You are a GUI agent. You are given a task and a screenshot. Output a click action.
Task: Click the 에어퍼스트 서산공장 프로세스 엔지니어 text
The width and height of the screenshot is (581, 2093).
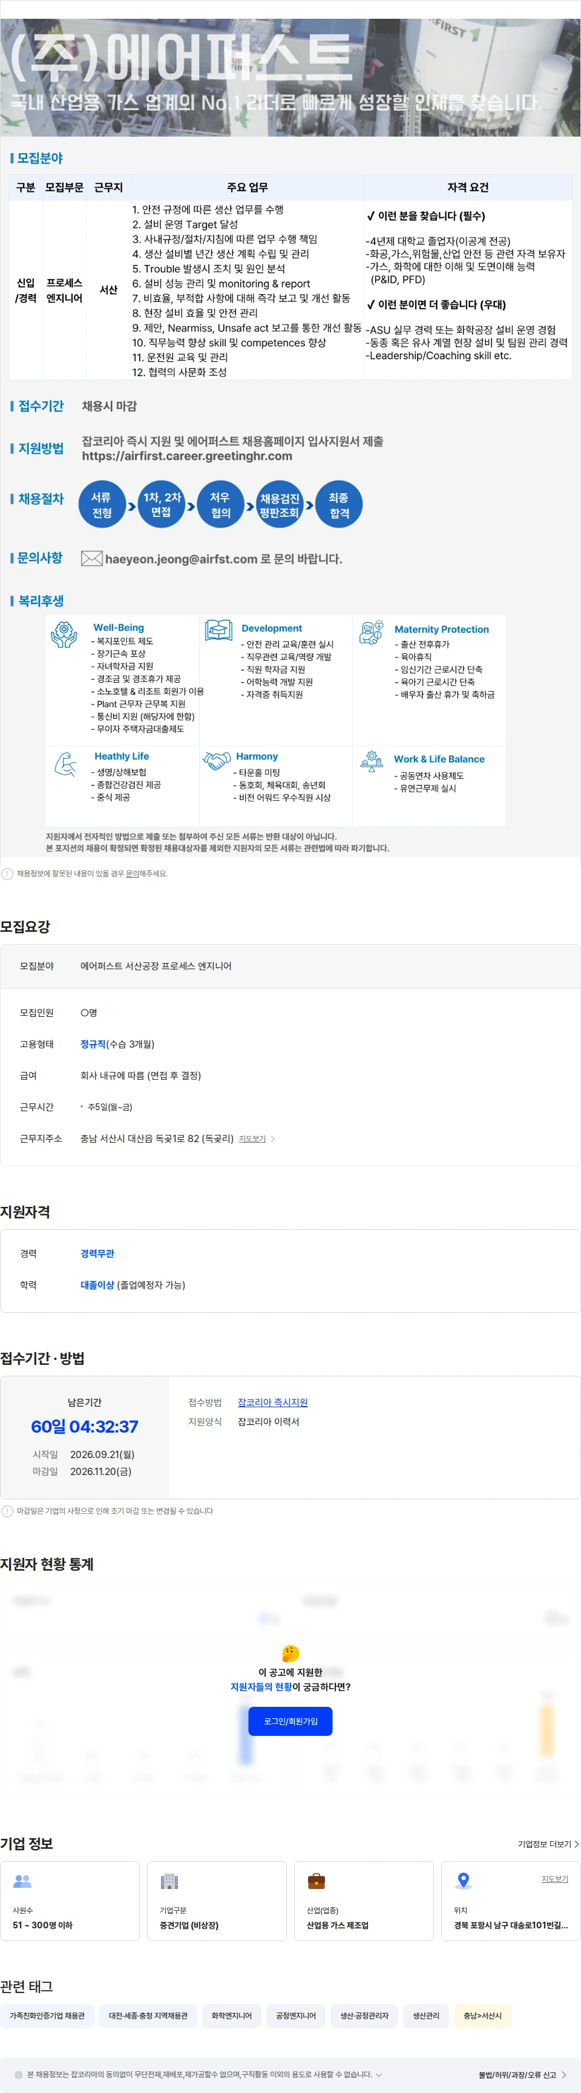[x=155, y=966]
